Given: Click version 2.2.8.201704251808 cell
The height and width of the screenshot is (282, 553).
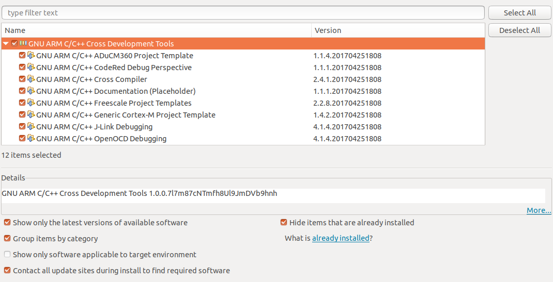Looking at the screenshot, I should click(x=347, y=103).
